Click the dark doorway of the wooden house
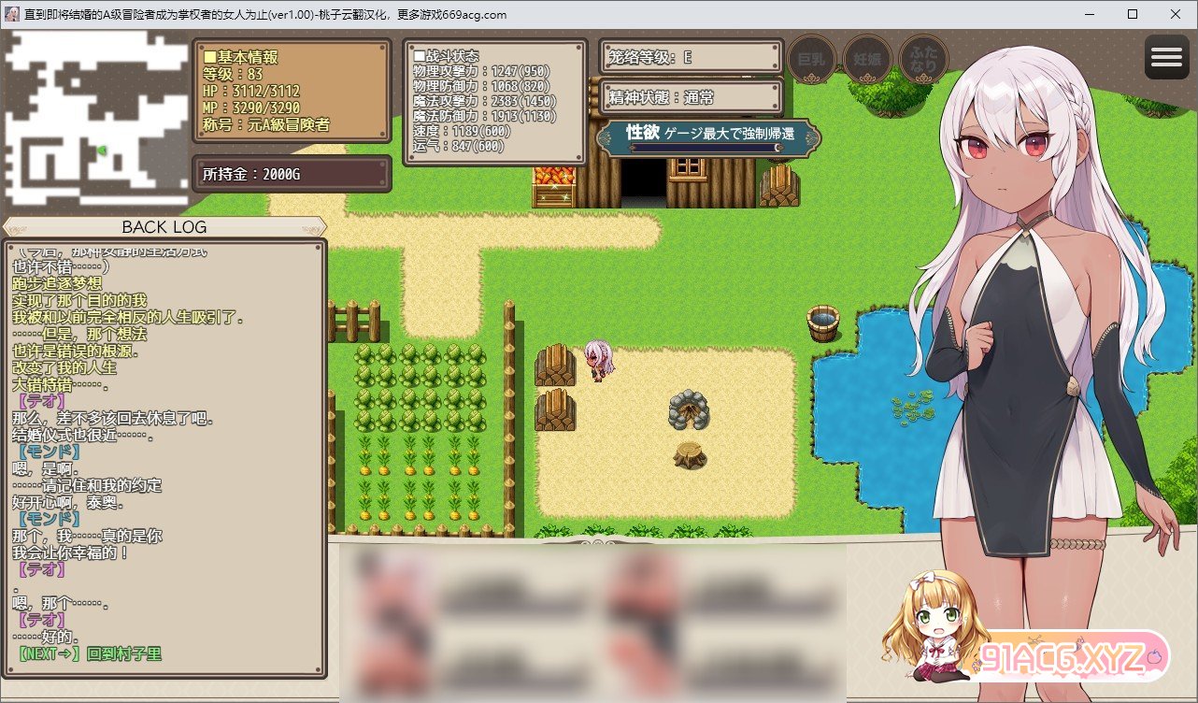 (644, 183)
